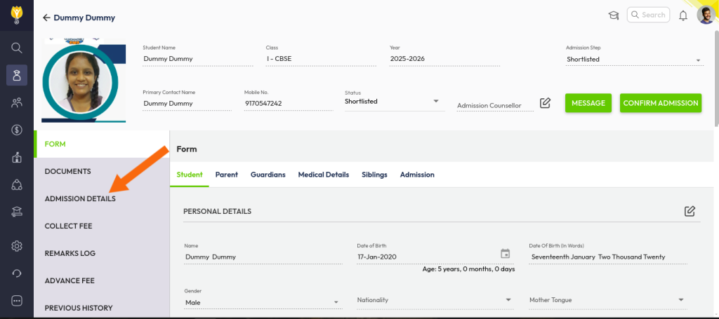Open the Date of Birth calendar picker
Viewport: 719px width, 319px height.
pyautogui.click(x=505, y=254)
